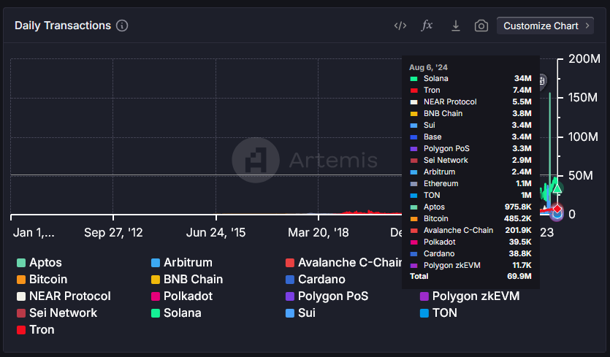
Task: Click the Polygon zkEVM 11.7K tooltip row
Action: coord(470,265)
